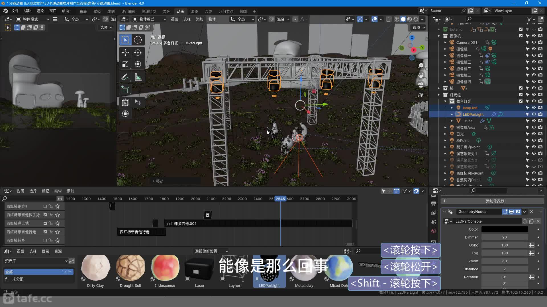Click the 添加修改器 button
Image resolution: width=547 pixels, height=307 pixels.
[x=492, y=201]
